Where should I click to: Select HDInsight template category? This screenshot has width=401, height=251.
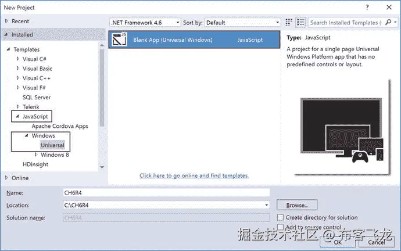(x=35, y=164)
